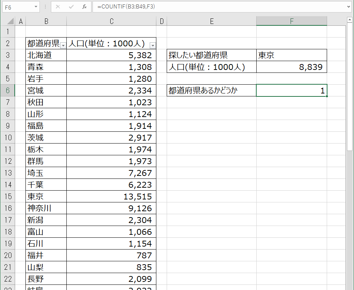This screenshot has height=290, width=354.
Task: Open the Name Box dropdown arrow
Action: (35, 7)
